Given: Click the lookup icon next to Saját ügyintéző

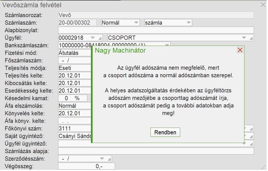Looking at the screenshot, I should coord(251,136).
